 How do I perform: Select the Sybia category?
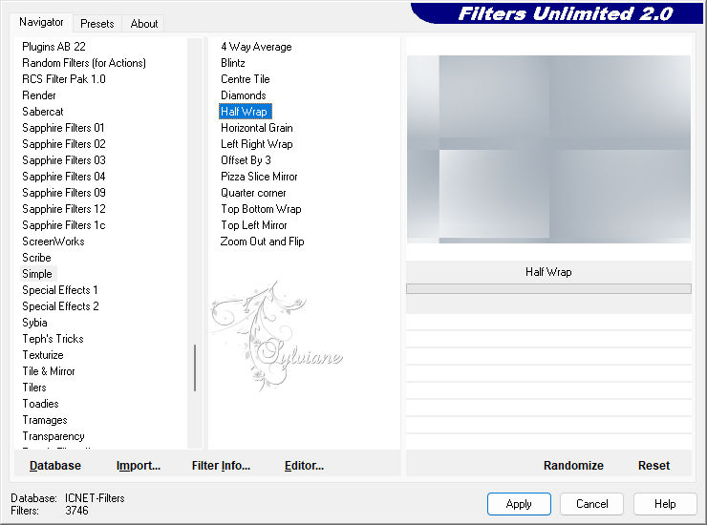[34, 323]
